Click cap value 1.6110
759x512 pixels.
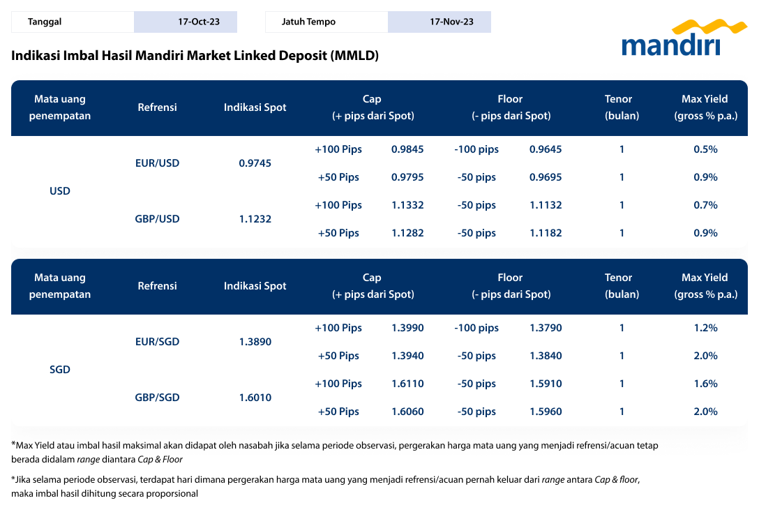407,384
